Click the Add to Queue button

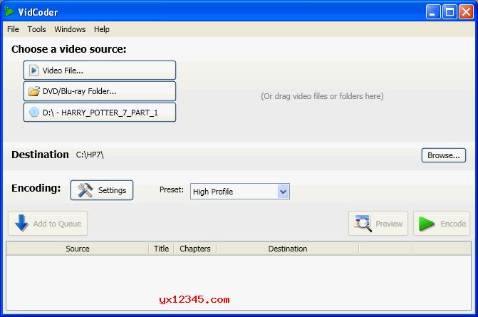[x=48, y=224]
